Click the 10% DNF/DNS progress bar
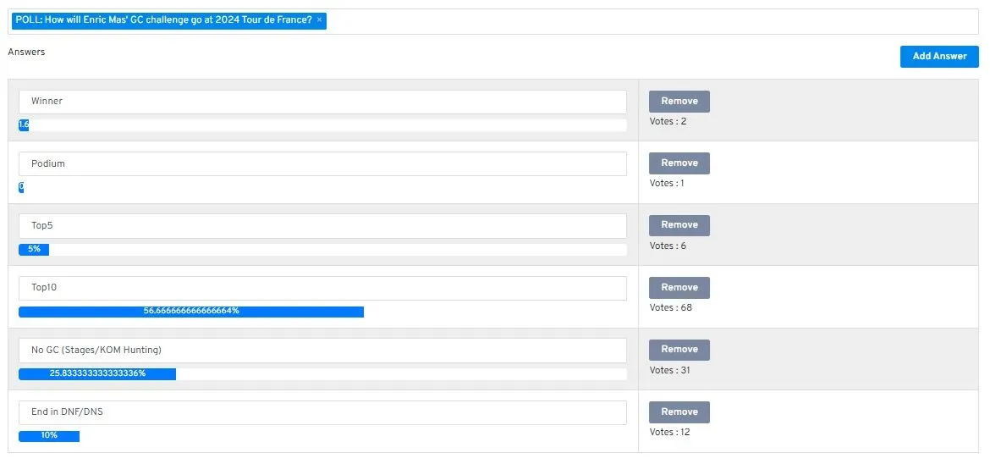 pos(49,436)
